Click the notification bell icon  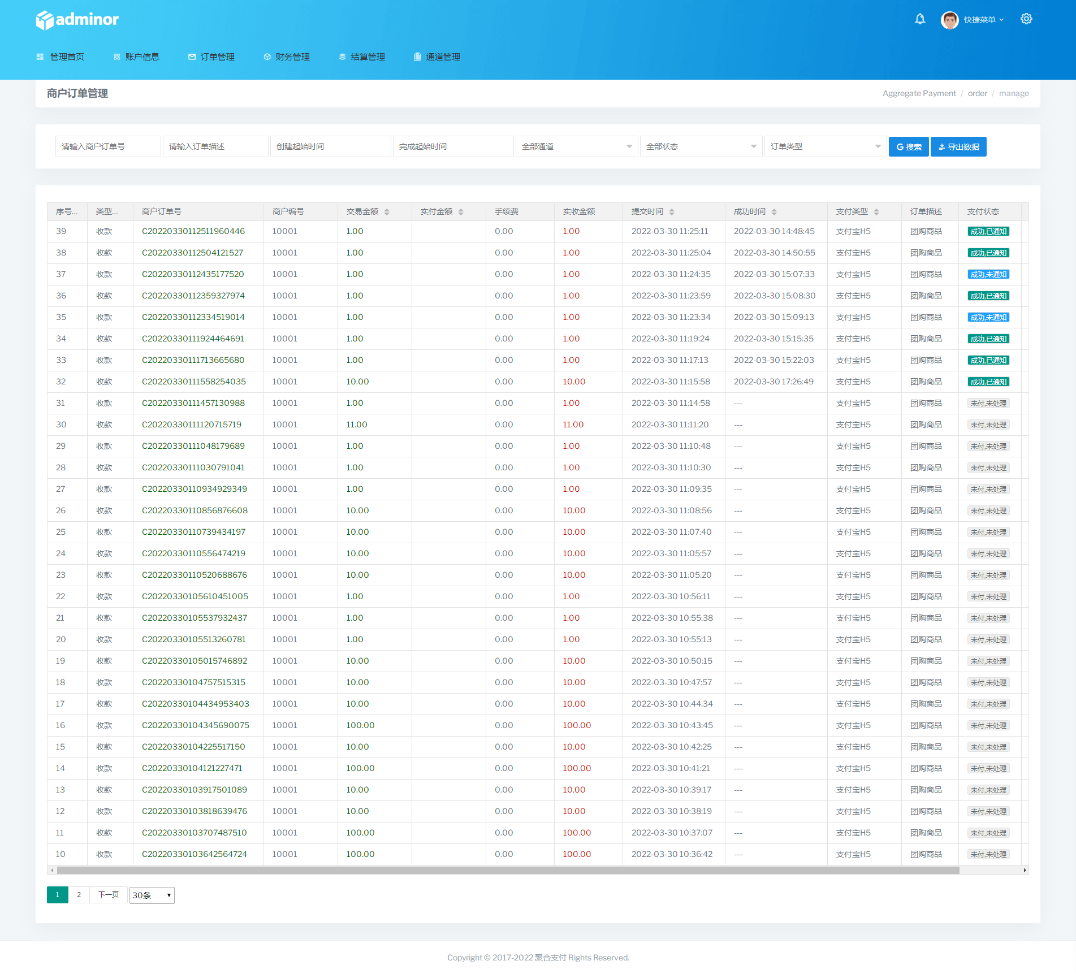920,19
